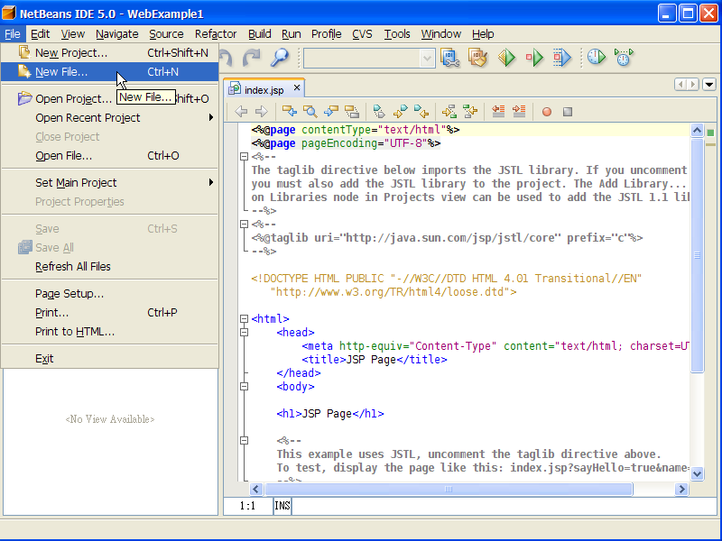Click Find Next Occurrence in editor toolbar
This screenshot has width=722, height=541.
pyautogui.click(x=330, y=111)
